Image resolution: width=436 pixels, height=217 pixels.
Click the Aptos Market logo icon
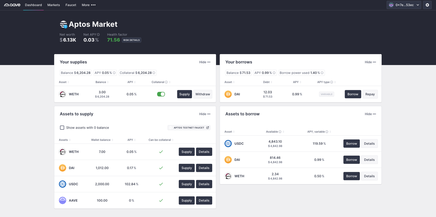[x=63, y=24]
